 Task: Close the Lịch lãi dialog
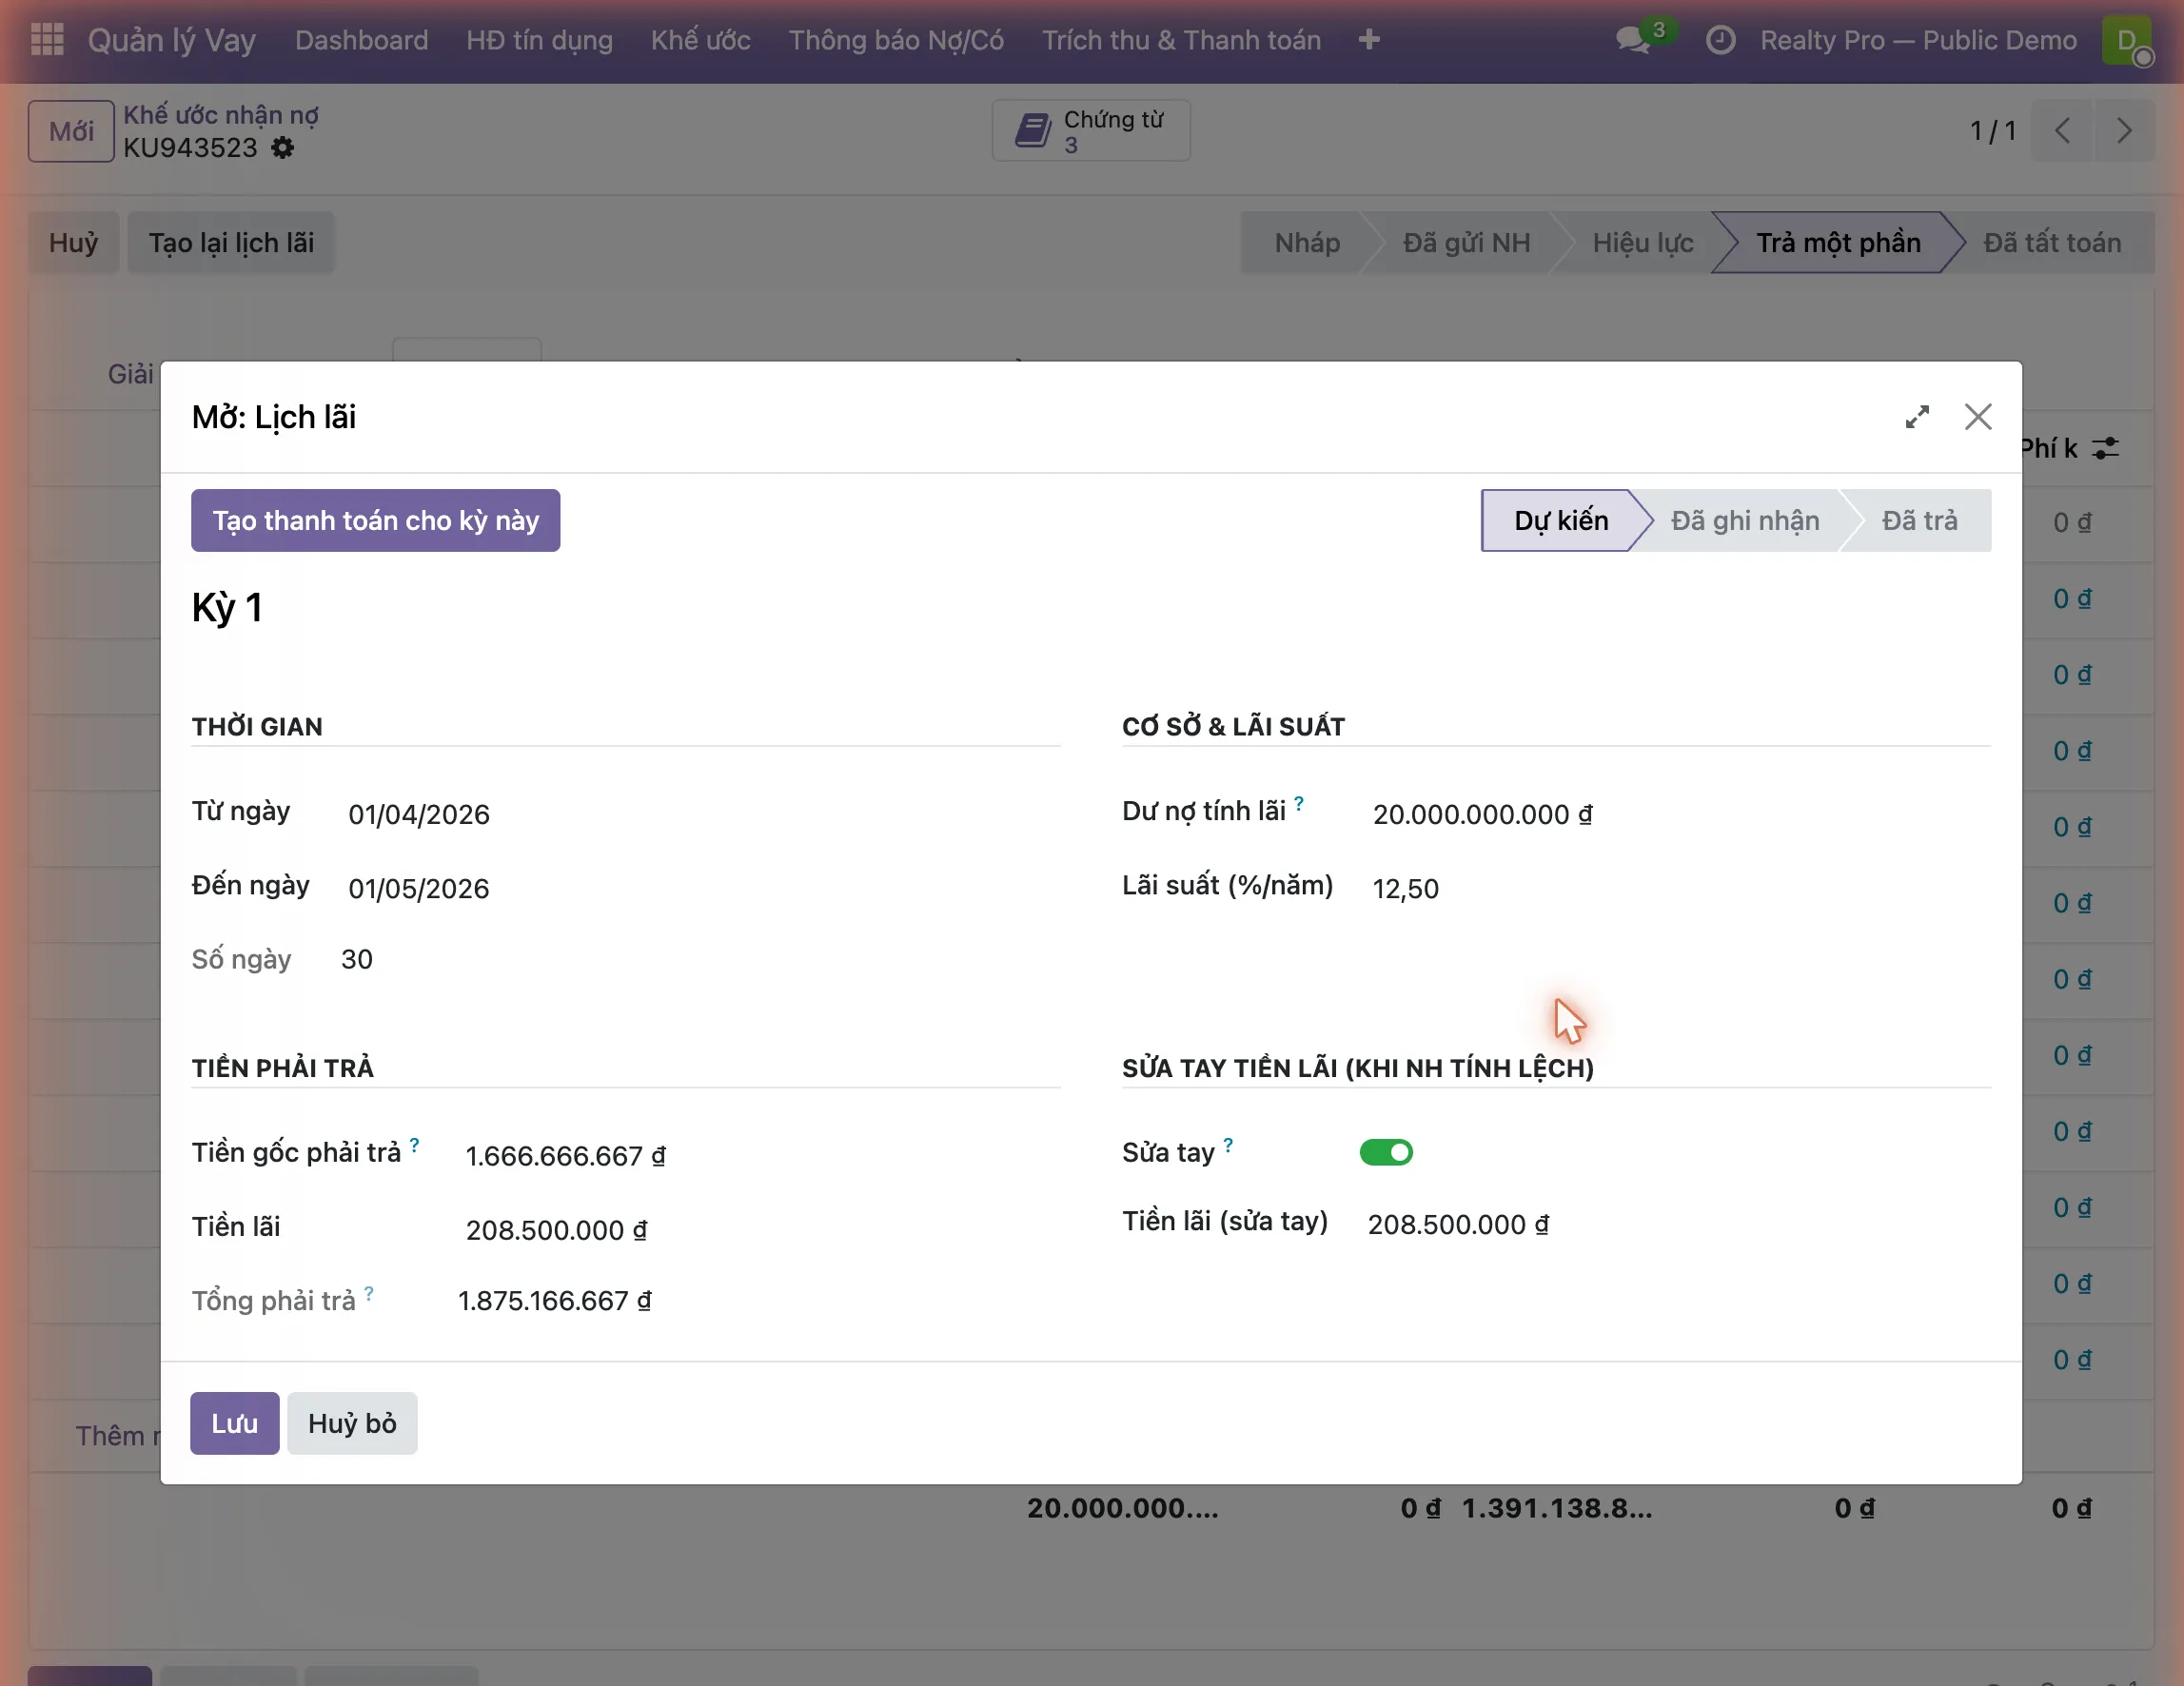click(x=1978, y=417)
